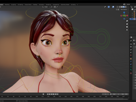The height and width of the screenshot is (102, 136).
Task: Click the viewport zoom magnifier icon
Action: 127,21
